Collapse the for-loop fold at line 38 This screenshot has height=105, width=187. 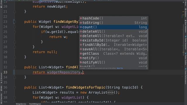click(15, 98)
